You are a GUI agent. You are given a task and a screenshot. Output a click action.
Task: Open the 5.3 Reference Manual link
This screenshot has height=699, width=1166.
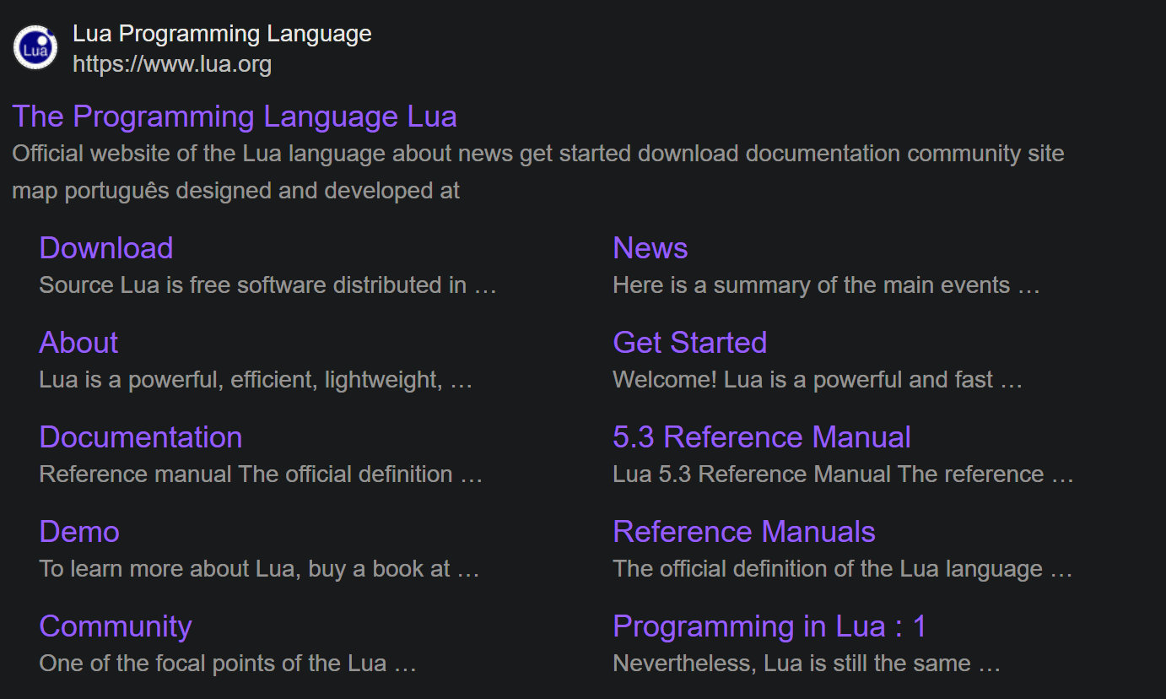tap(761, 437)
